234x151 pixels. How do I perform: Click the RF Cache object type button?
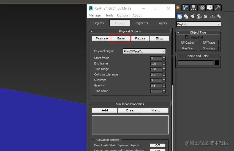(187, 43)
